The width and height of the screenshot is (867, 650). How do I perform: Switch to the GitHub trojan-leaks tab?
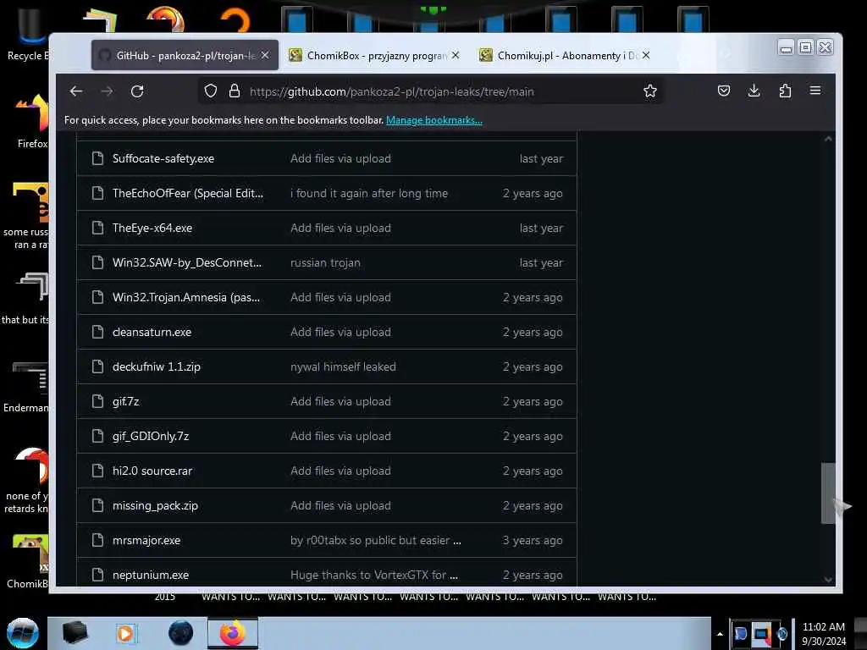click(x=185, y=55)
